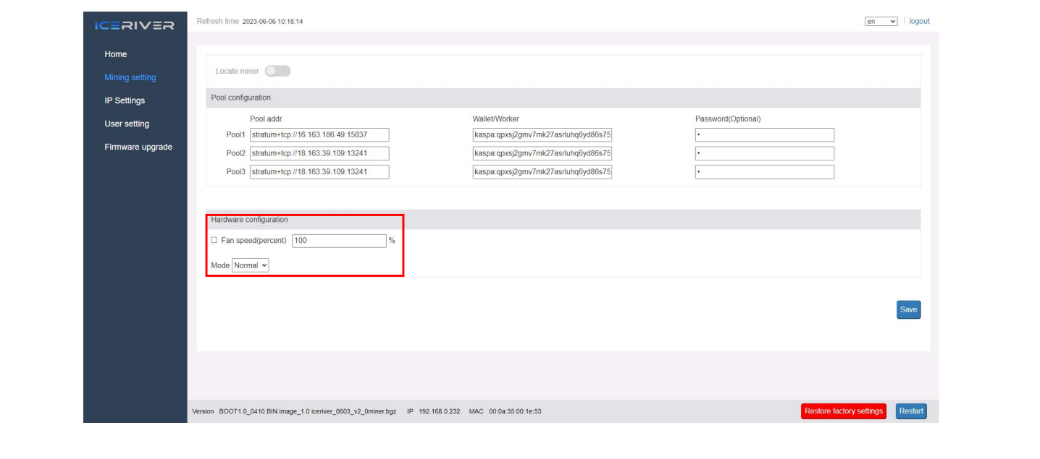
Task: Open Mining setting page
Action: tap(130, 77)
